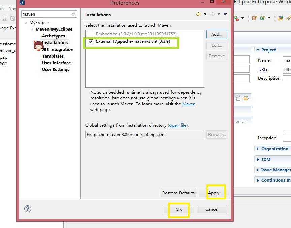Image resolution: width=291 pixels, height=228 pixels.
Task: Click the URL link label in POM editor
Action: (x=263, y=70)
